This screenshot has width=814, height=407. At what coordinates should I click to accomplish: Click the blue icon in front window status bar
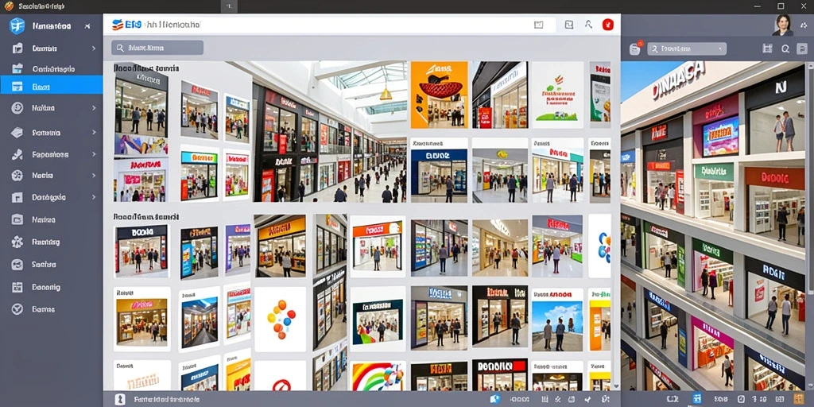[494, 399]
